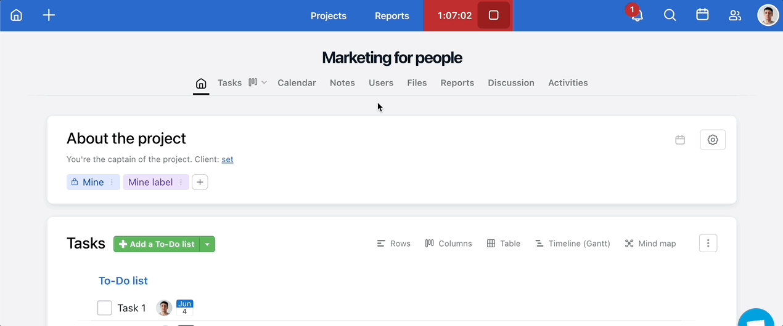Switch to the Users tab
This screenshot has height=326, width=783.
[x=381, y=82]
